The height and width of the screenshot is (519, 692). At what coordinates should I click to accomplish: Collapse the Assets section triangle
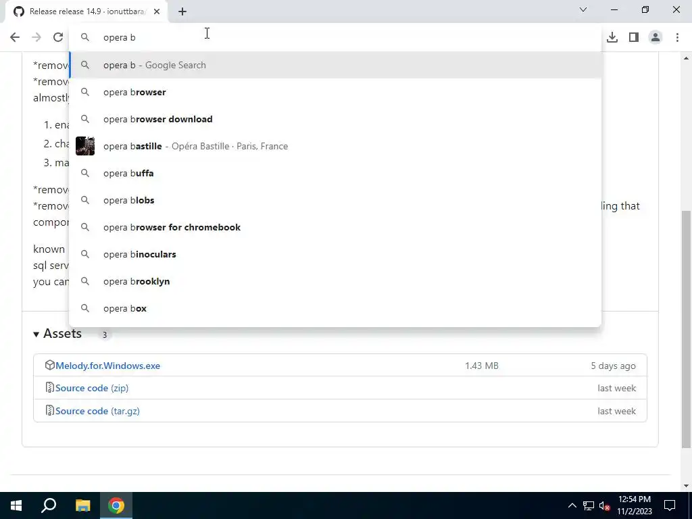tap(36, 335)
